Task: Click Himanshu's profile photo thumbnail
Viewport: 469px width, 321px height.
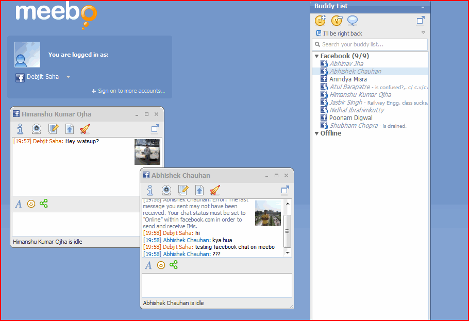Action: tap(147, 152)
